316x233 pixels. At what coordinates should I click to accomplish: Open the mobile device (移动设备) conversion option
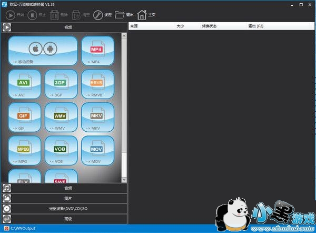43,51
